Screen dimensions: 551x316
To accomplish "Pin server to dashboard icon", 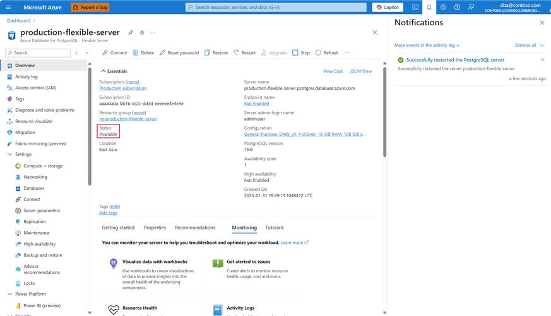I will (131, 32).
